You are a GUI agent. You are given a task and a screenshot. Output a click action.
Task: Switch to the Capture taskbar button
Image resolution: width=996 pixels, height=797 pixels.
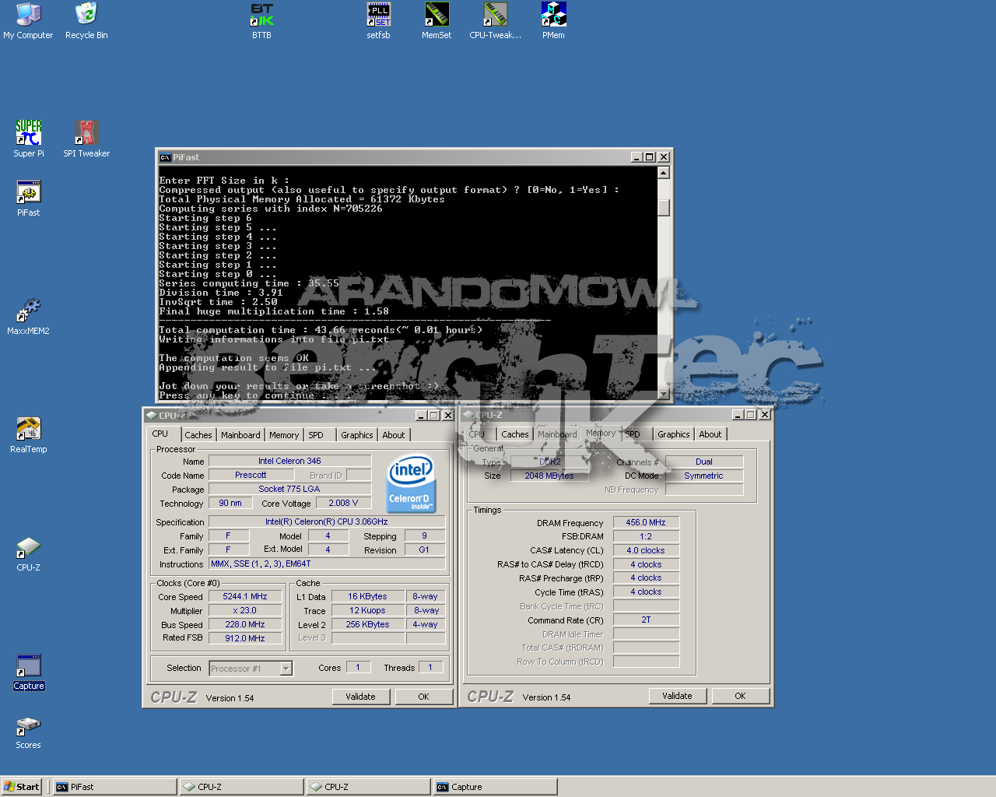[495, 787]
